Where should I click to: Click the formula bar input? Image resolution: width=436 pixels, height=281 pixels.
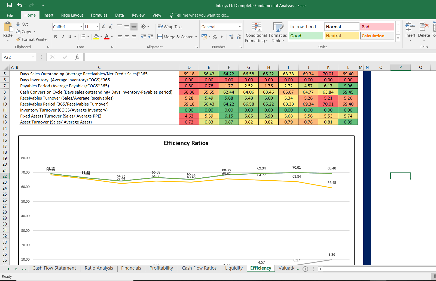click(x=260, y=57)
